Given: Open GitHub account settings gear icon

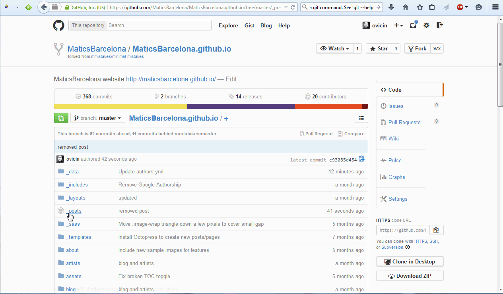Looking at the screenshot, I should pyautogui.click(x=427, y=25).
